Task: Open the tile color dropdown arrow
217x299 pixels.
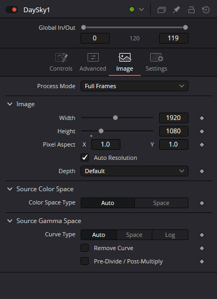Action: coord(141,10)
